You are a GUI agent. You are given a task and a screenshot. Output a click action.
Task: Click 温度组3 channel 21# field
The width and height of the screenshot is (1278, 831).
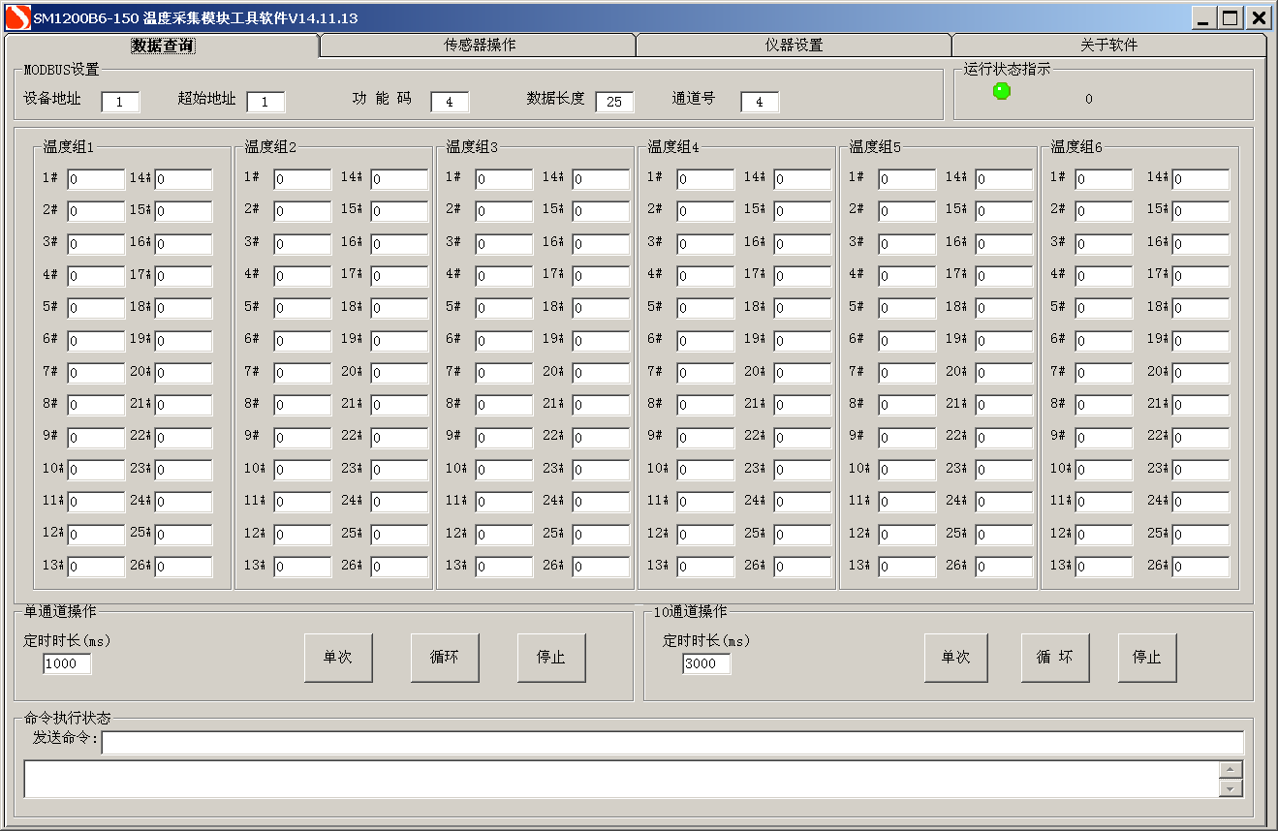601,405
